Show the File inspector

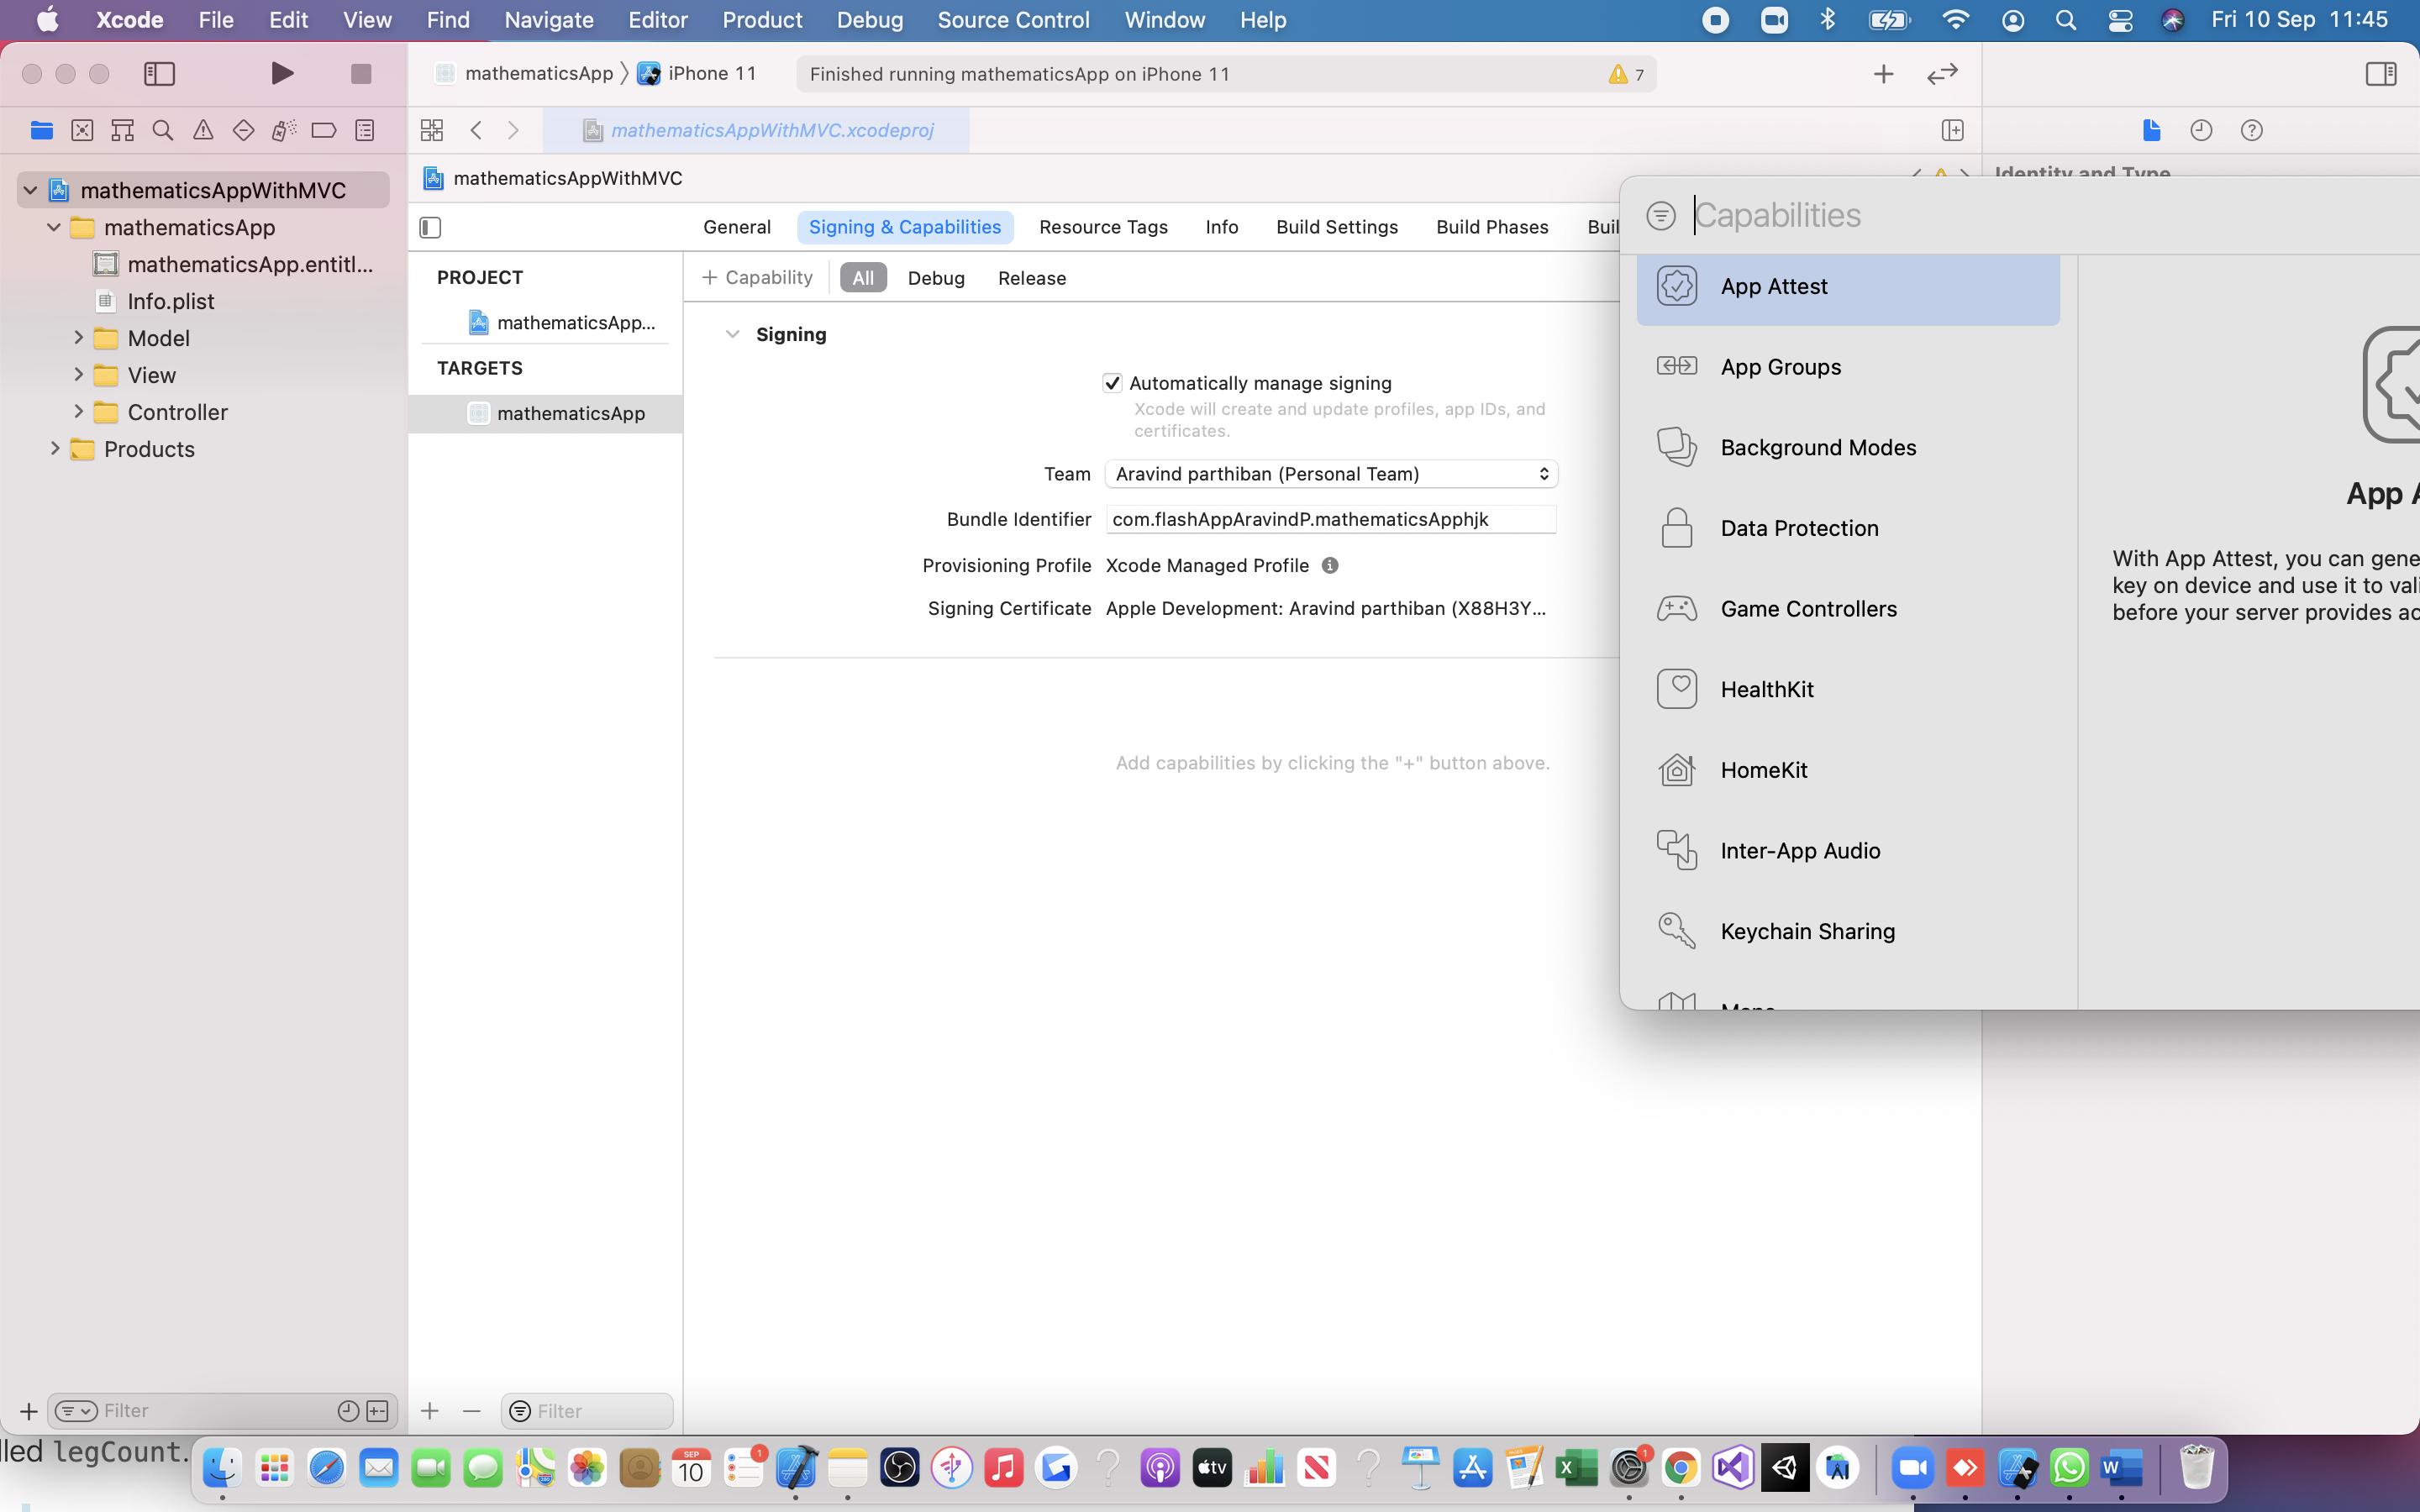[x=2151, y=130]
